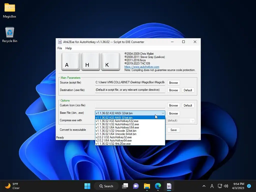Click the Base File (.bin, .exe) label
The image size is (256, 192).
(x=72, y=113)
